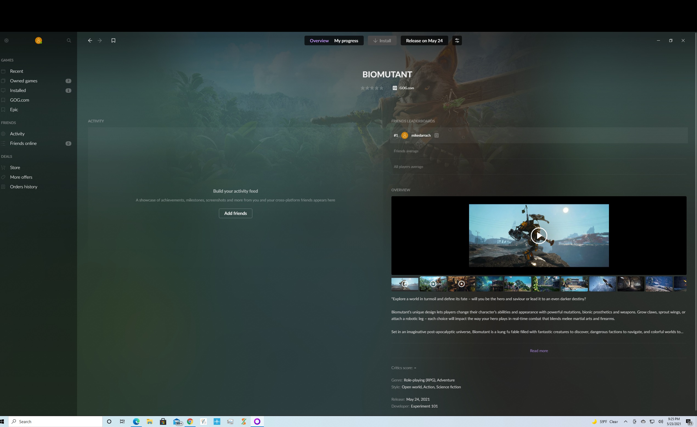Click the mikedarrach leaderboard username
Screen dimensions: 697x427
(x=421, y=136)
